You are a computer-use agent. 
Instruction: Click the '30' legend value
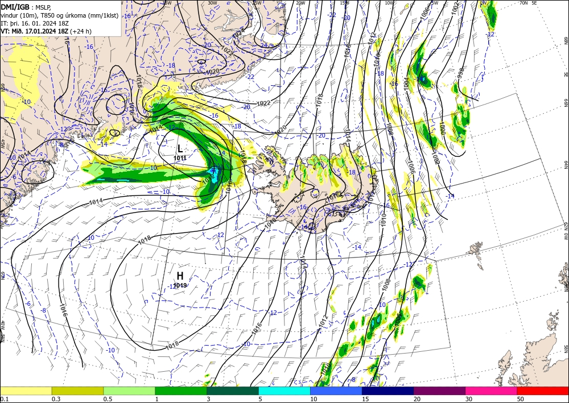pos(469,399)
